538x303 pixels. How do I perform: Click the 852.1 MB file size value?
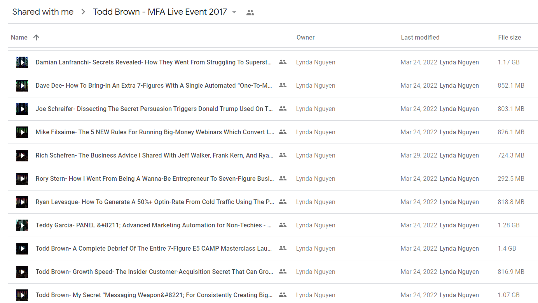click(511, 85)
